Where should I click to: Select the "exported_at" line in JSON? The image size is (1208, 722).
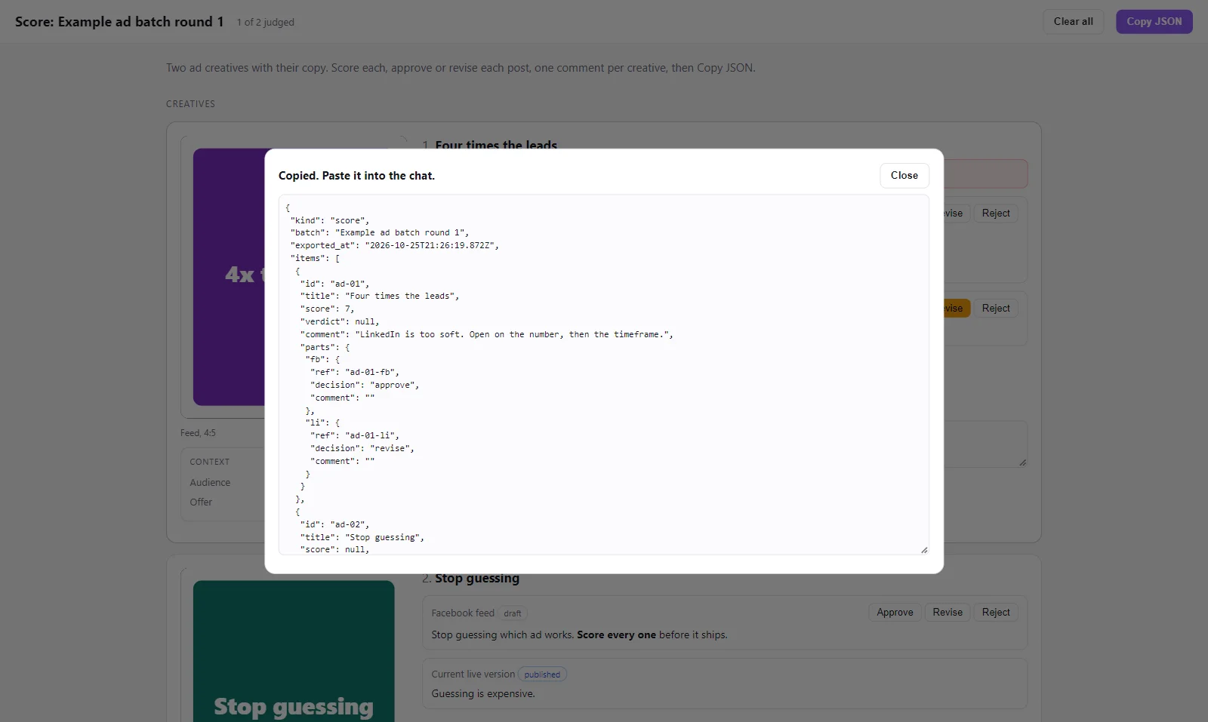point(395,245)
